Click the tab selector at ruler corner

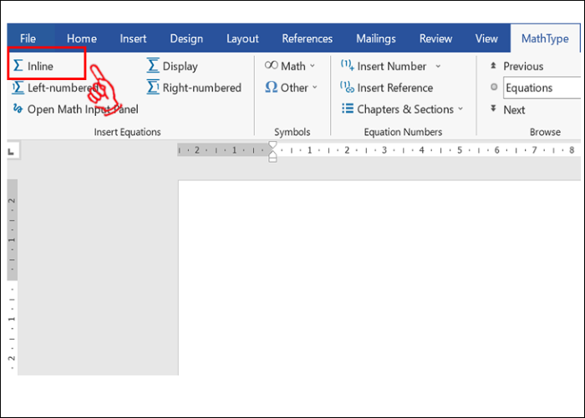(12, 152)
